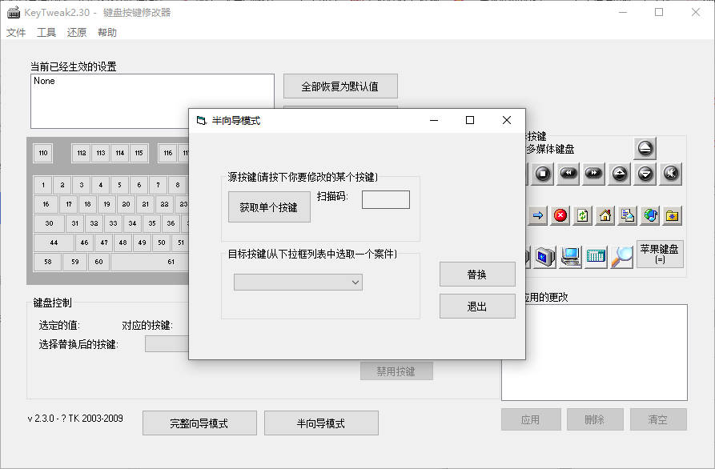715x469 pixels.
Task: Click the red X browser Stop key
Action: point(560,215)
